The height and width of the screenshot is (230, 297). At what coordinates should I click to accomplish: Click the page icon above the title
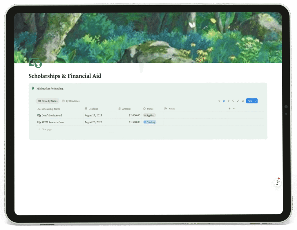pyautogui.click(x=35, y=63)
